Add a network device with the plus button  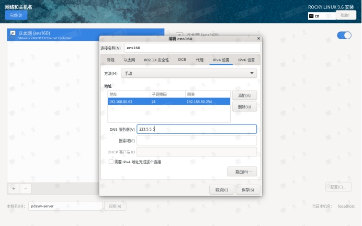click(x=14, y=189)
